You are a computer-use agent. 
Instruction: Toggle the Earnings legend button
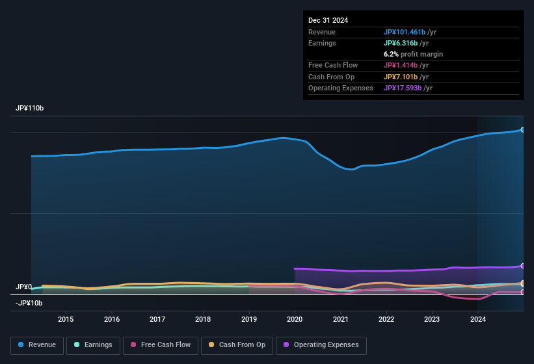pos(93,345)
